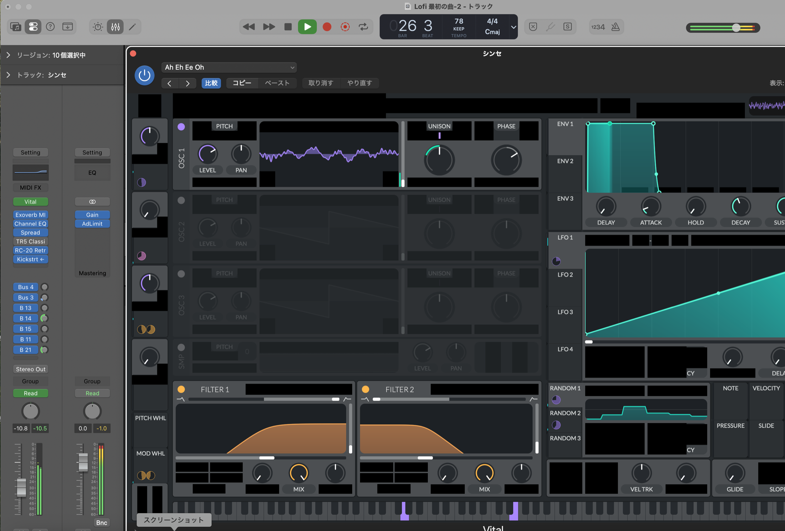Open the toolbar download tray icon
Image resolution: width=785 pixels, height=531 pixels.
(67, 27)
